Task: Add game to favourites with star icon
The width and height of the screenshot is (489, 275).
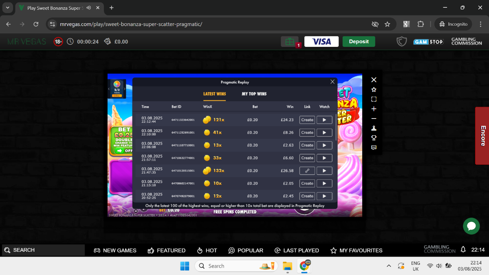Action: click(x=374, y=90)
